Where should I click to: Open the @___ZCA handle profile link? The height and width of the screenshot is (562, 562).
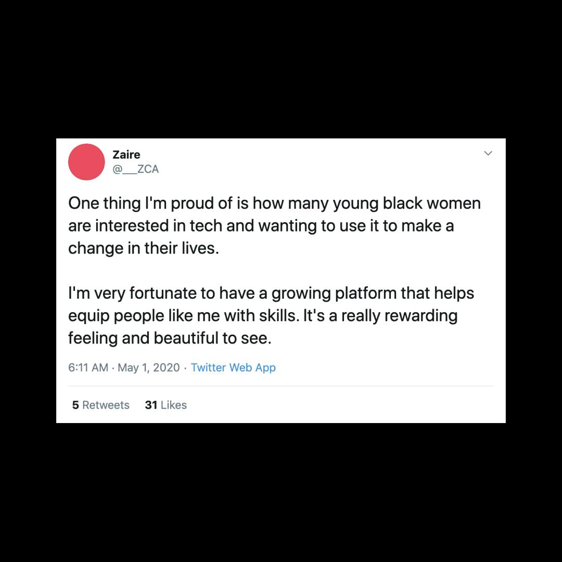click(x=135, y=169)
